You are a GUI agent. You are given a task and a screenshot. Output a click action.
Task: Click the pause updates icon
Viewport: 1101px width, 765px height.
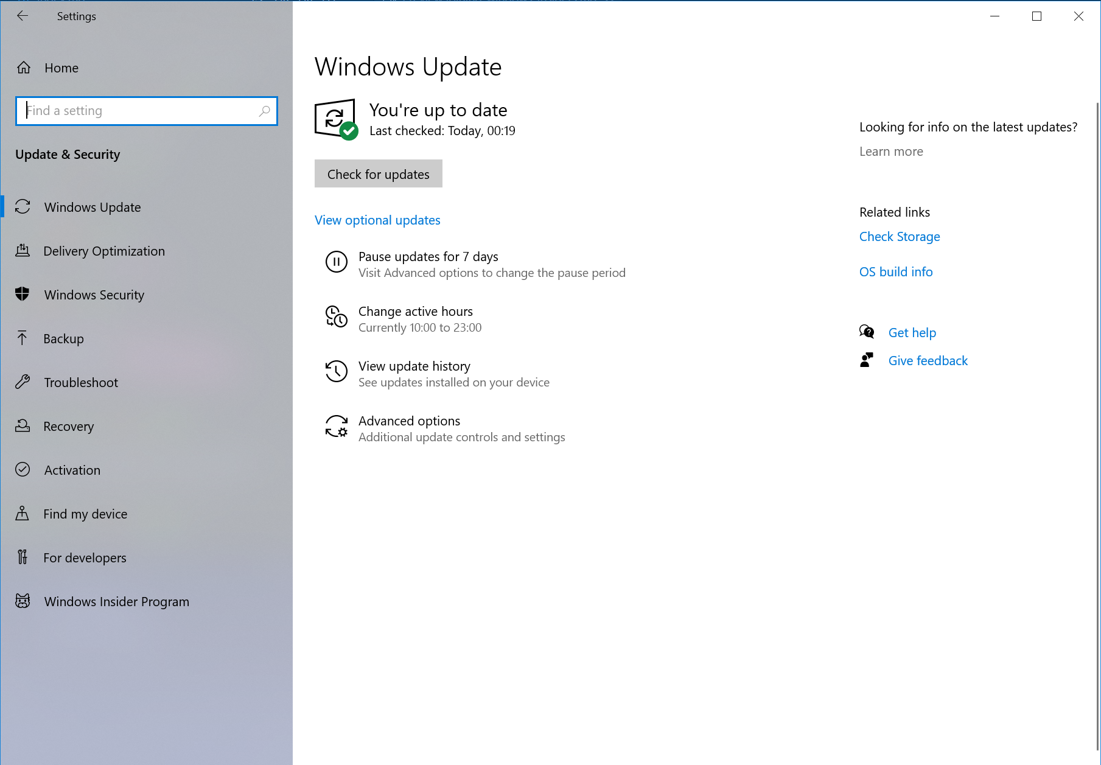[336, 262]
